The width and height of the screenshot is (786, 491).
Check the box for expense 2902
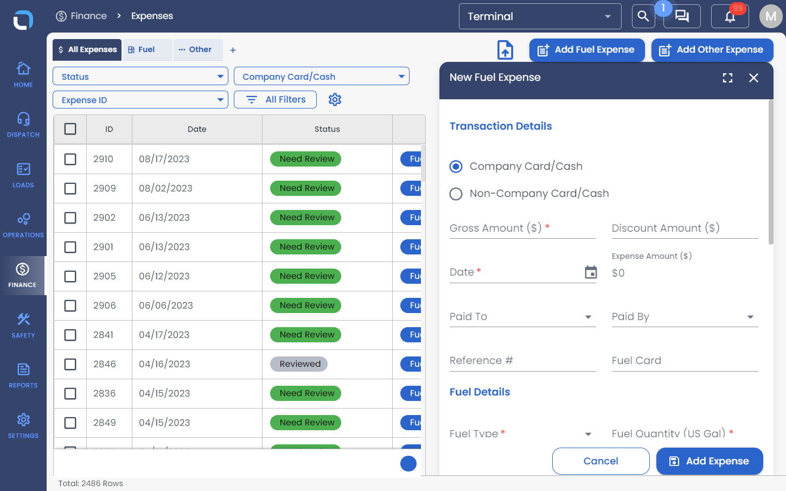[71, 218]
